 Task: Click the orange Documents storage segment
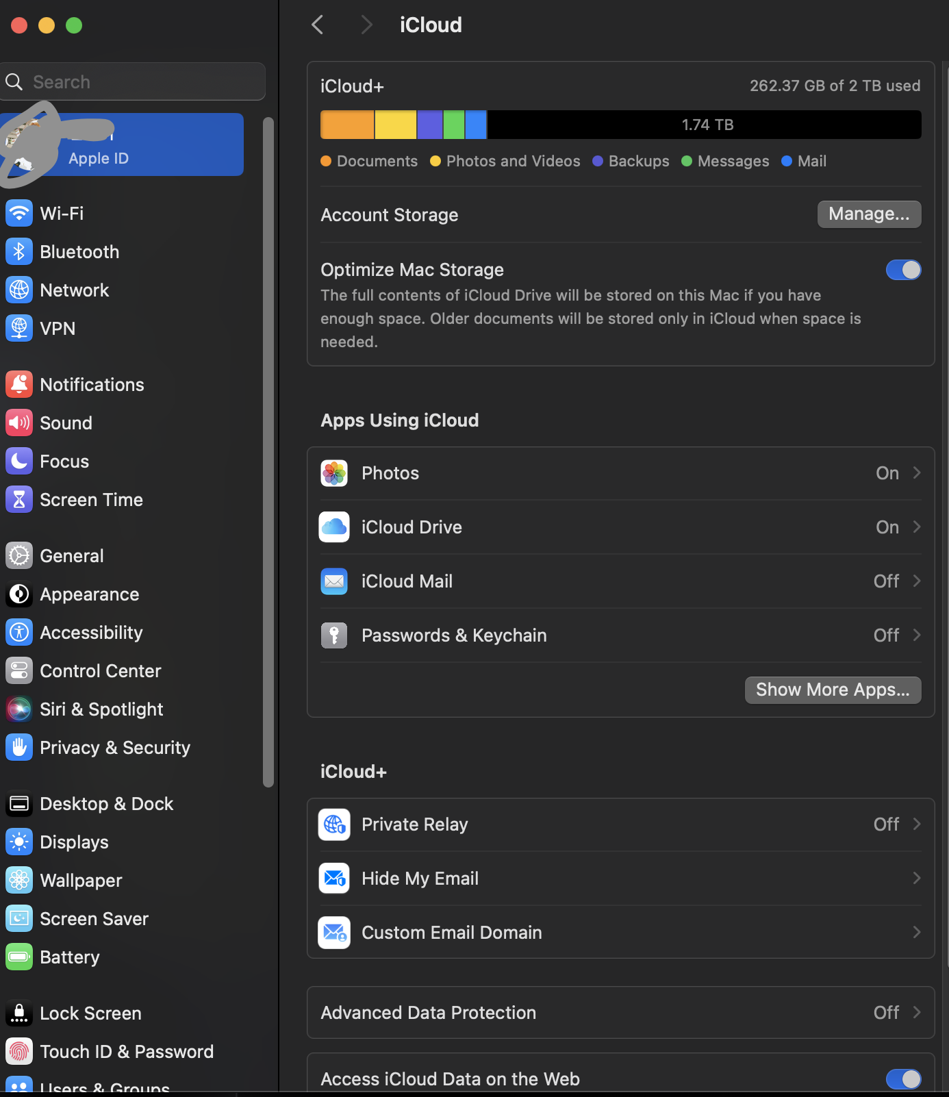tap(347, 125)
